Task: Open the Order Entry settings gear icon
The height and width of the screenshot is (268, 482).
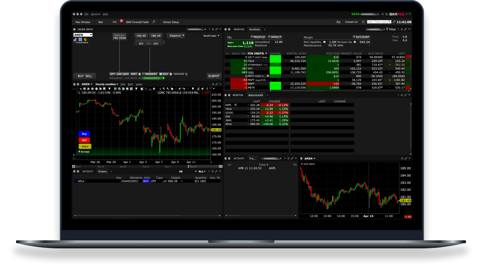Action: pyautogui.click(x=213, y=29)
